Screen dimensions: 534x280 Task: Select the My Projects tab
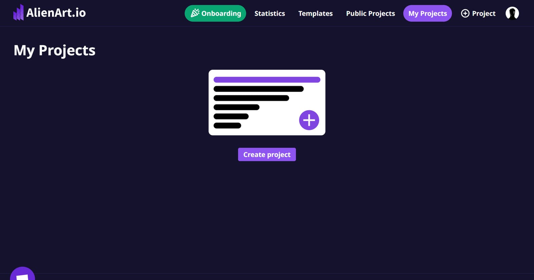pos(427,13)
